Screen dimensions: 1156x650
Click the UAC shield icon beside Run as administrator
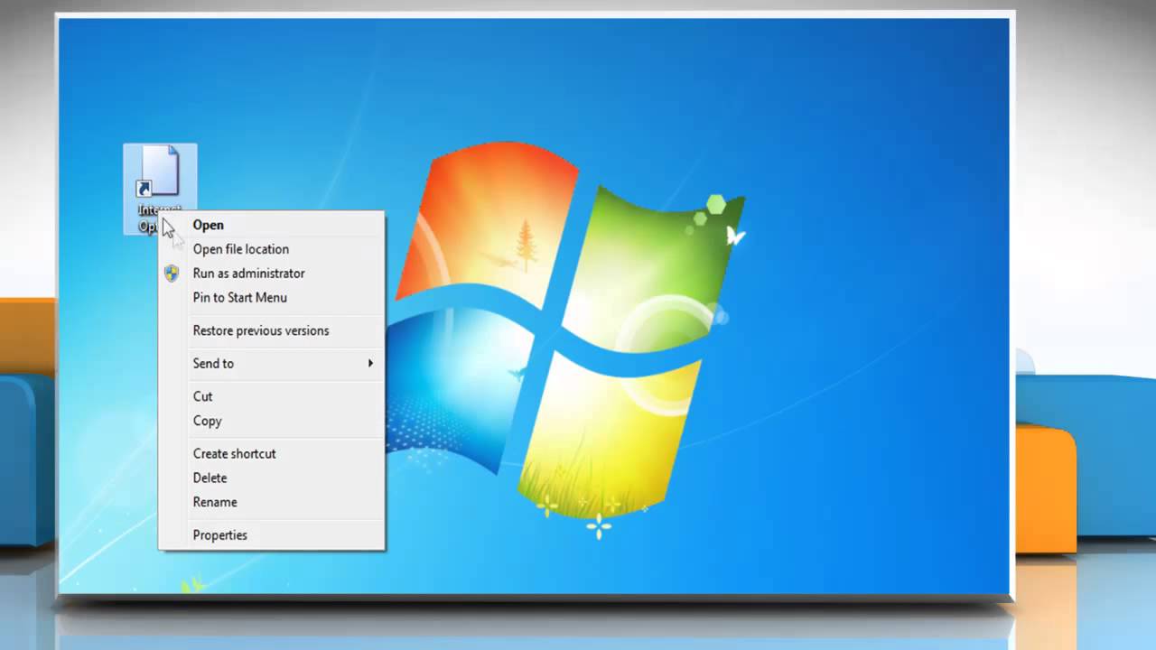point(172,274)
